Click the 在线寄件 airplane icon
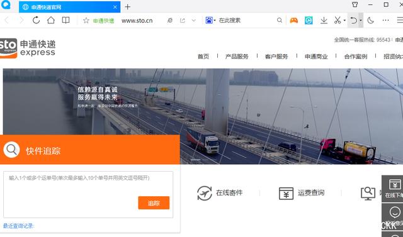 pos(205,193)
